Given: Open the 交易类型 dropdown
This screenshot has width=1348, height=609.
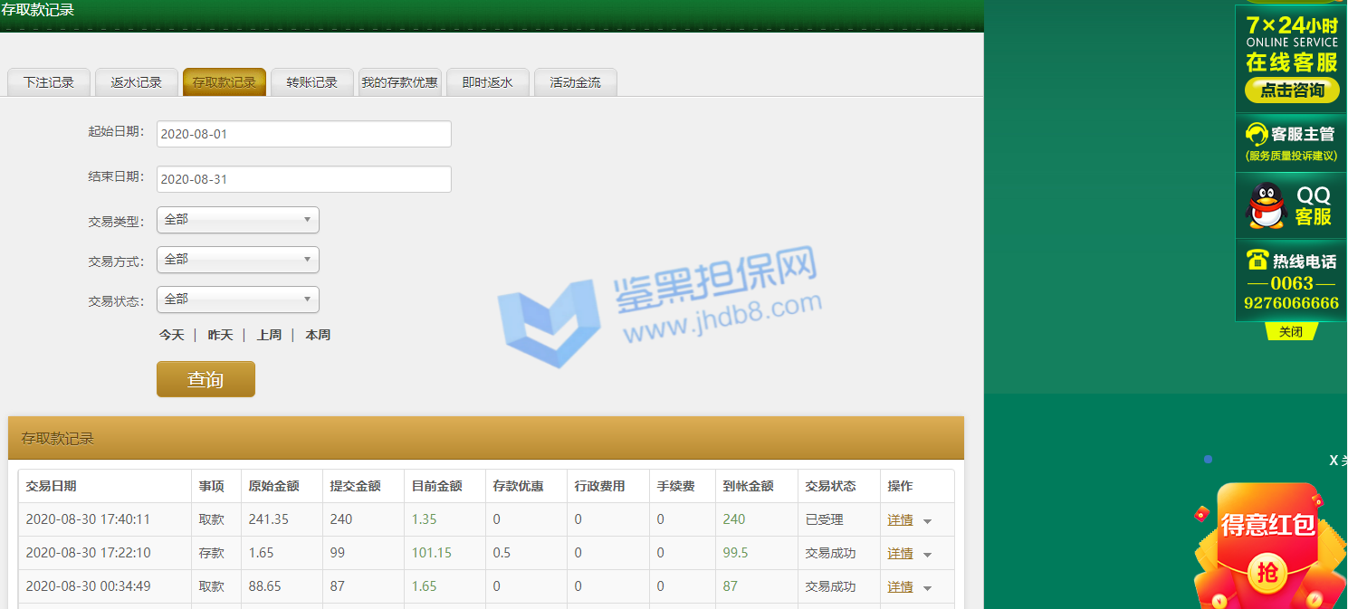Looking at the screenshot, I should [238, 220].
